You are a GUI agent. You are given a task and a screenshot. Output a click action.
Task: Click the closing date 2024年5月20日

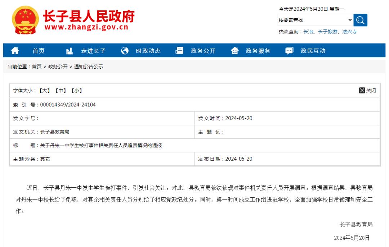352,238
